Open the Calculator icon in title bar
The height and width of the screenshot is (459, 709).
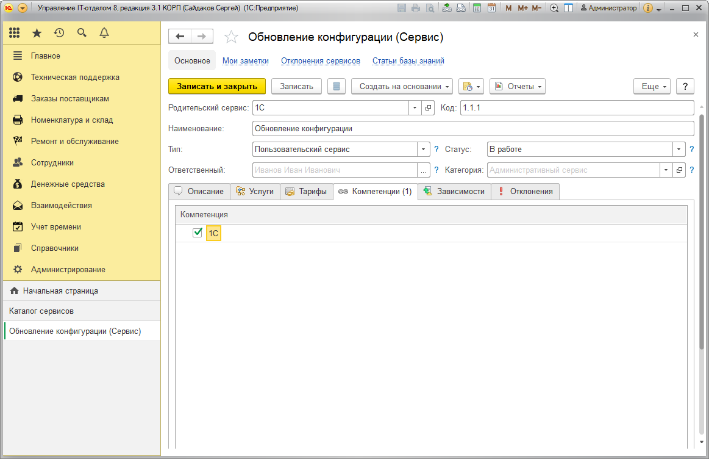pyautogui.click(x=477, y=8)
